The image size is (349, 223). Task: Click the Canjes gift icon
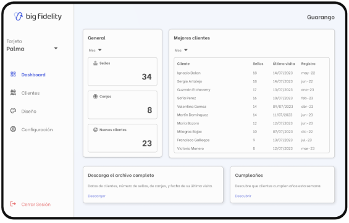(95, 97)
